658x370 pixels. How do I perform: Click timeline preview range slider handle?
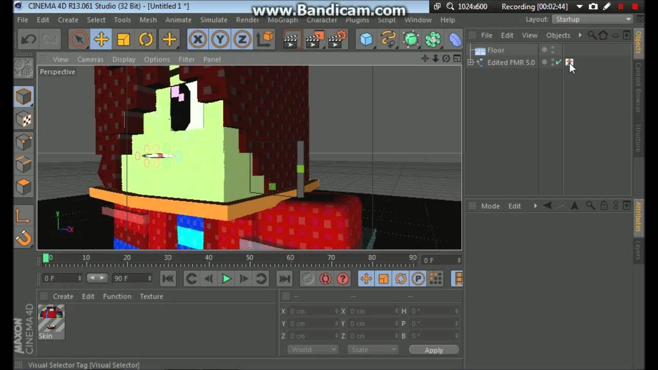[97, 278]
